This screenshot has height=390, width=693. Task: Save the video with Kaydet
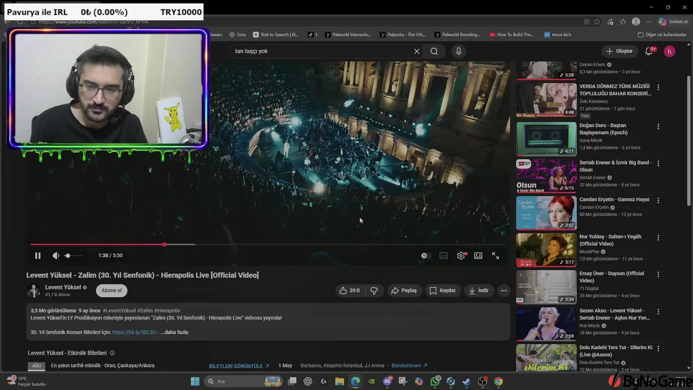[442, 290]
